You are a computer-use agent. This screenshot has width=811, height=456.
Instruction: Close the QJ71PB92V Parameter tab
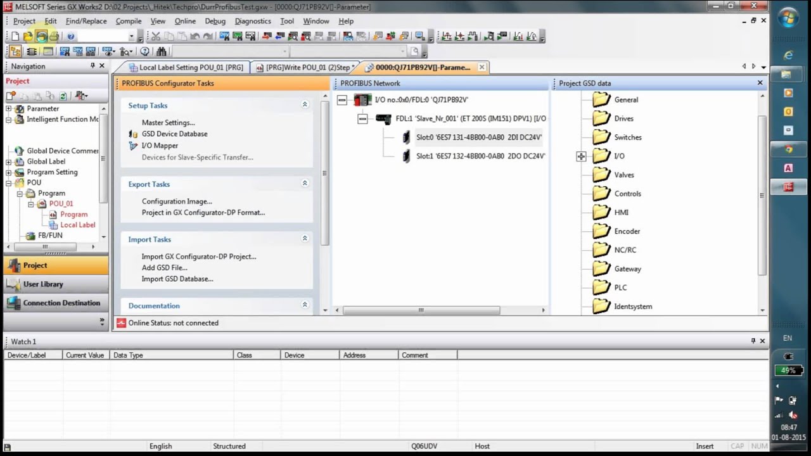coord(482,66)
